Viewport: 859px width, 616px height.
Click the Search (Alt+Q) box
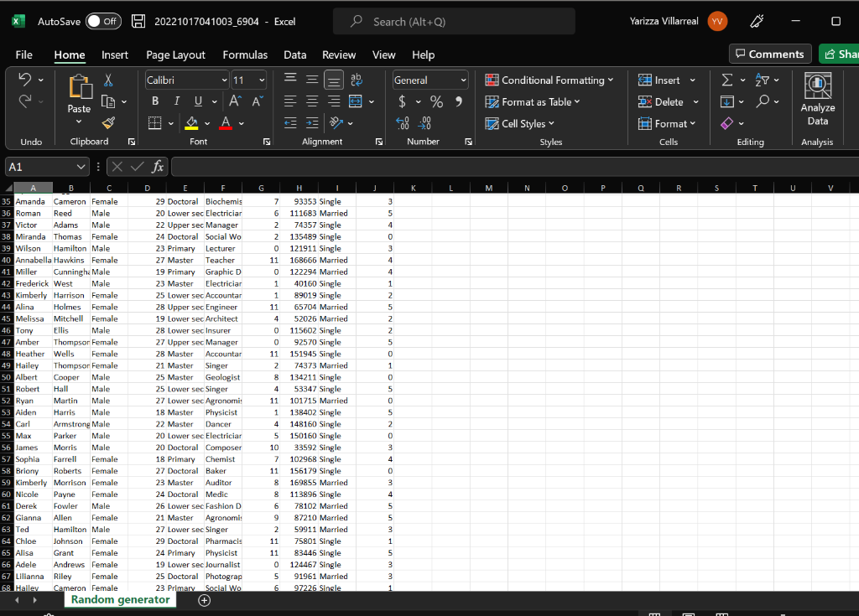[454, 21]
